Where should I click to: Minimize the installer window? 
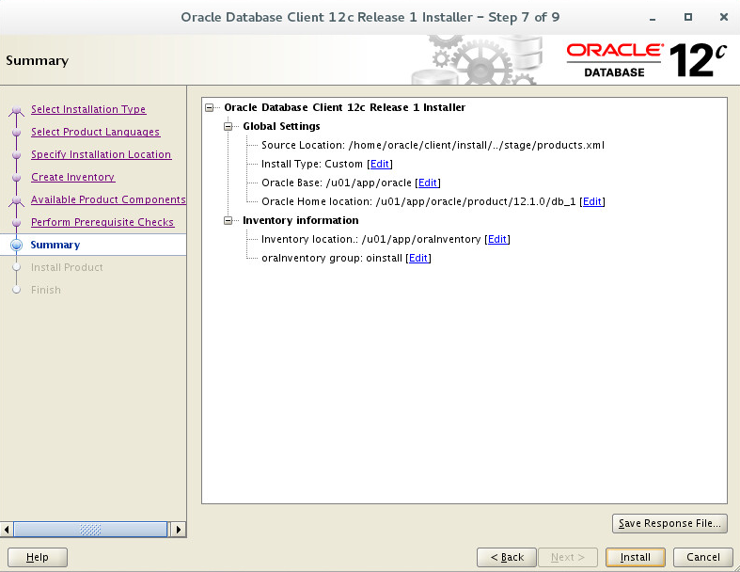(x=653, y=18)
